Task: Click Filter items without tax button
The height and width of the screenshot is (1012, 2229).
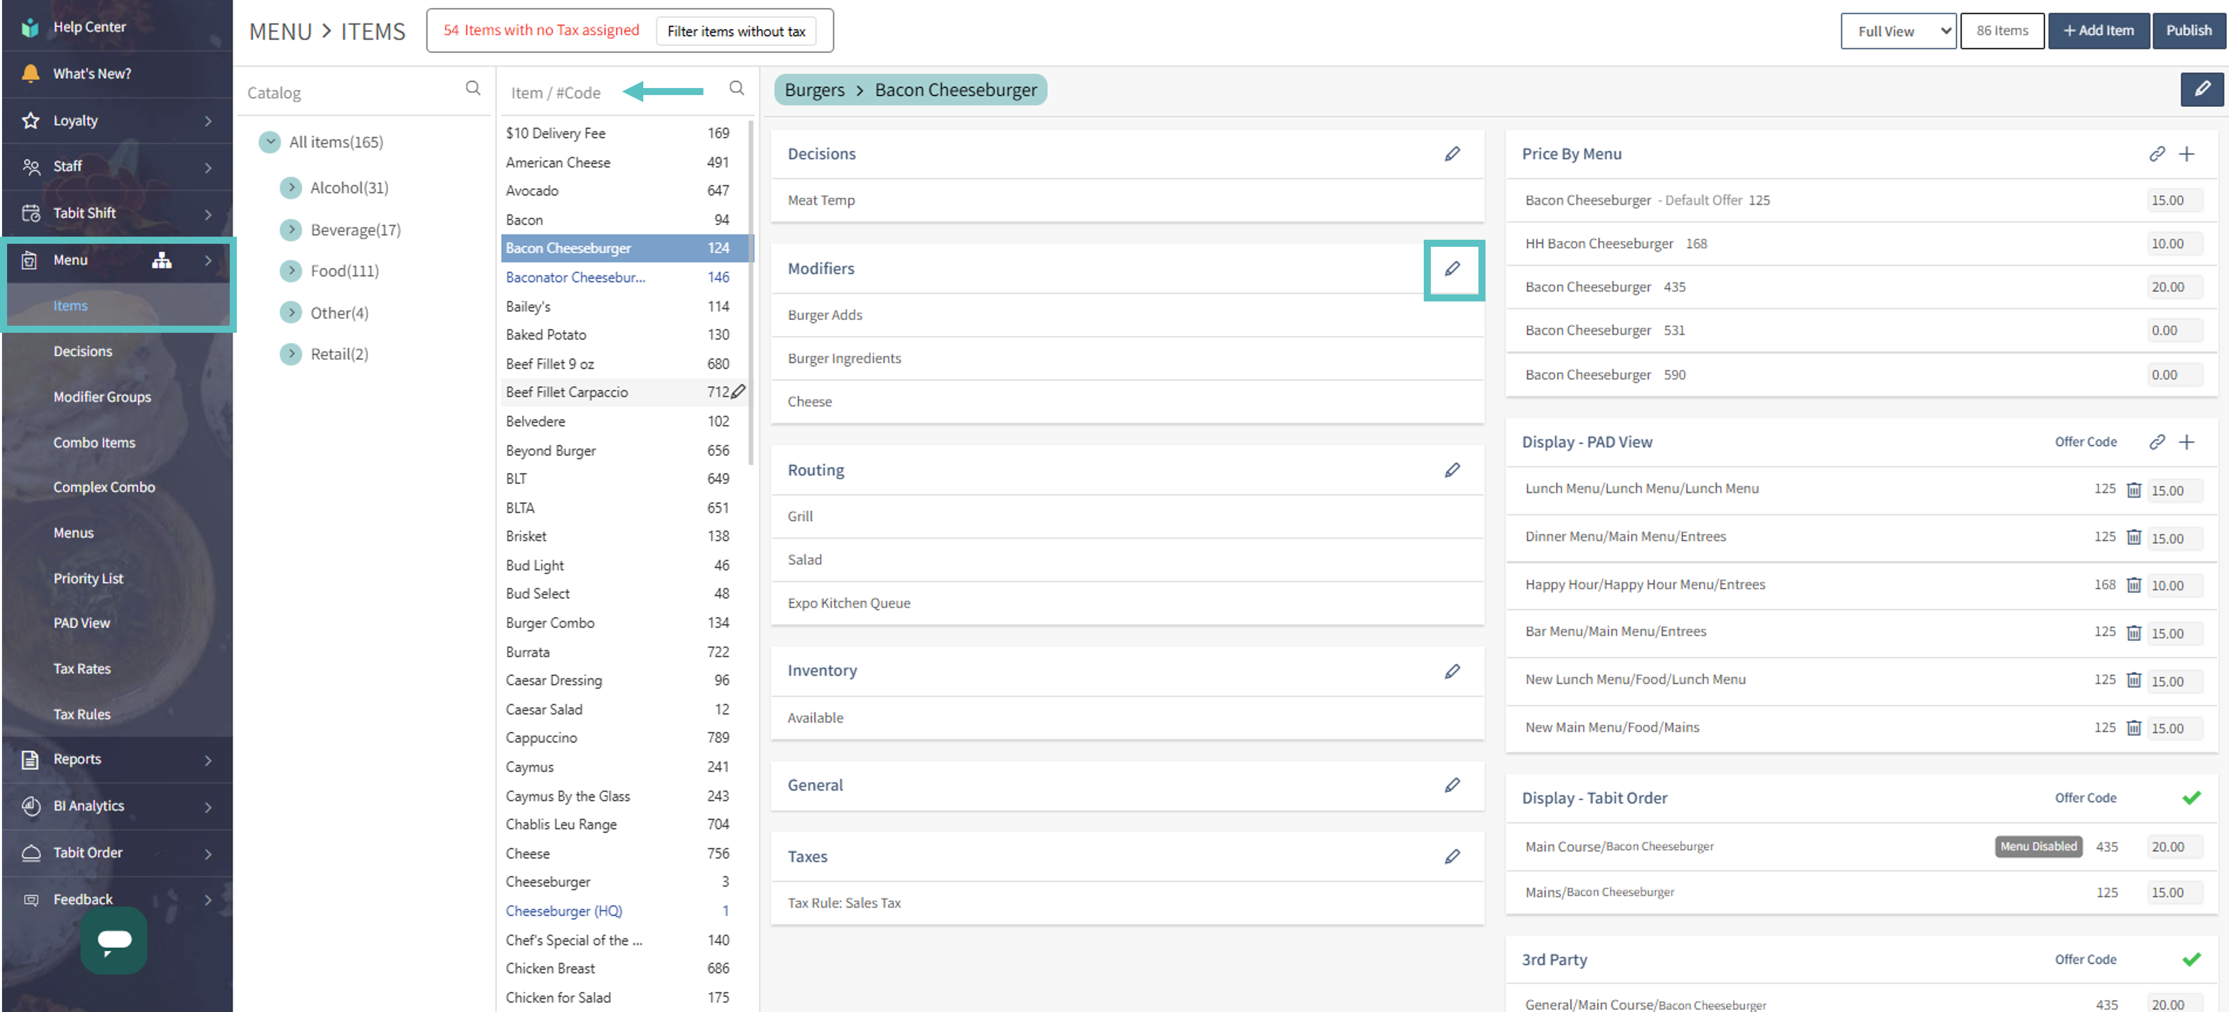Action: (x=736, y=31)
